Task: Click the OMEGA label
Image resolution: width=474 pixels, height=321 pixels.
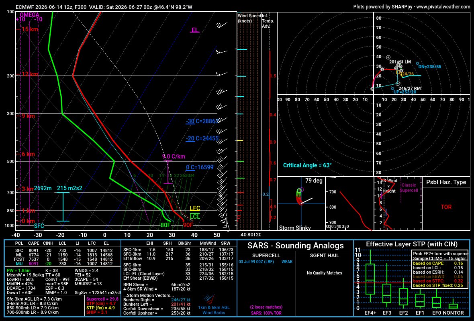Action: 29,15
